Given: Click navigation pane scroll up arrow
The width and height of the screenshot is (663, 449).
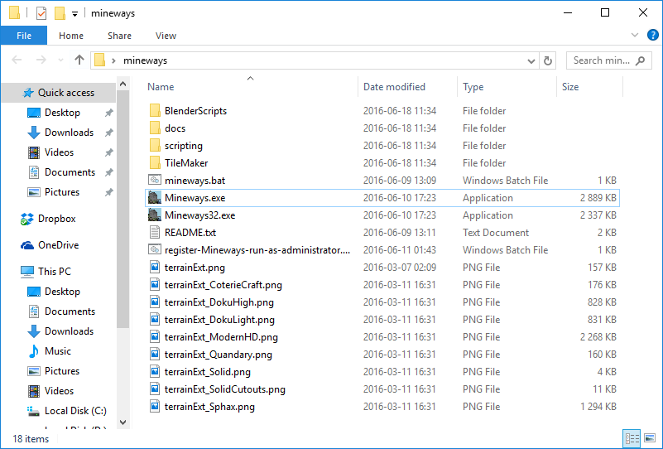Looking at the screenshot, I should pyautogui.click(x=123, y=84).
